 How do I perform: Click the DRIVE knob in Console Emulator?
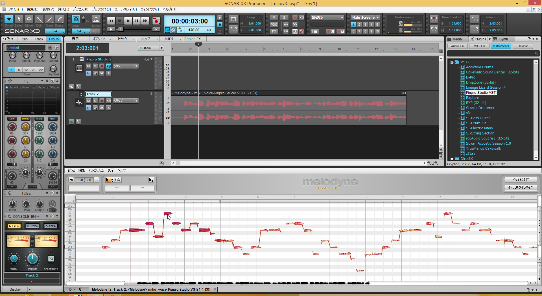coord(32,258)
